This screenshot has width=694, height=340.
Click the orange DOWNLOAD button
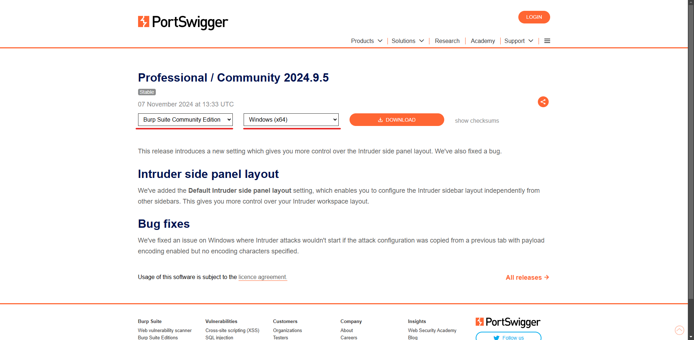coord(397,119)
